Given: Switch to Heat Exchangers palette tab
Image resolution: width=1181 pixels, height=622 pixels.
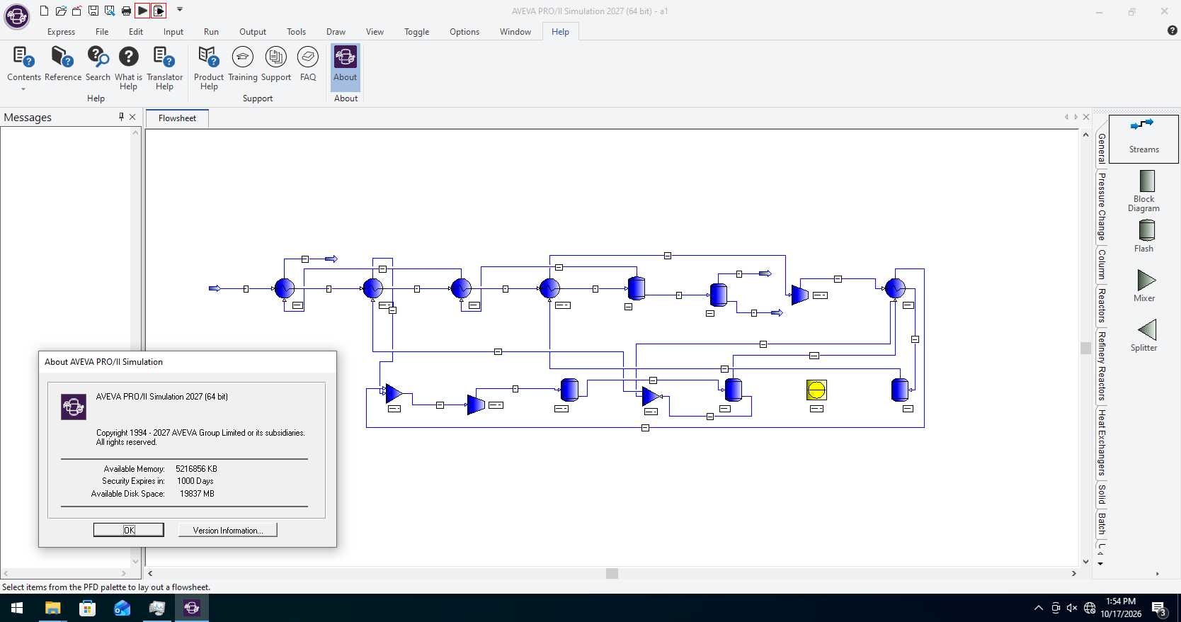Looking at the screenshot, I should 1101,443.
